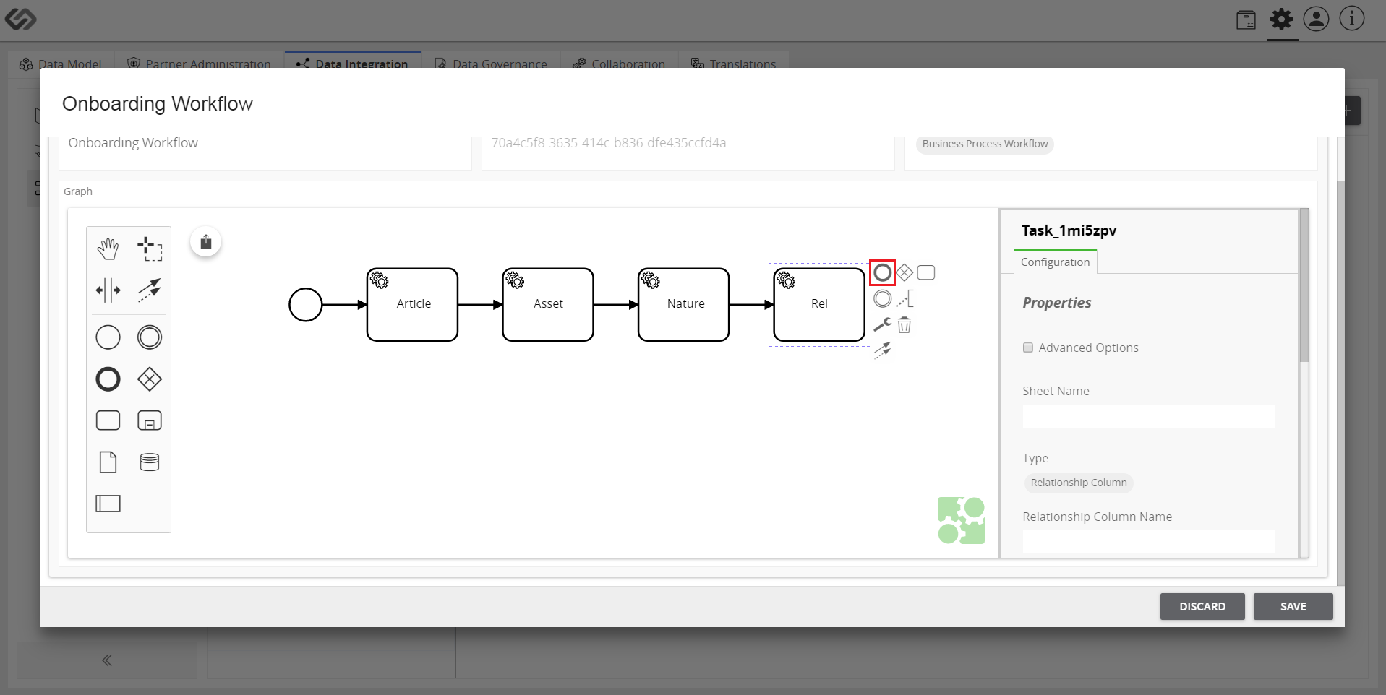Open the Relationship Column type dropdown
The width and height of the screenshot is (1386, 695).
click(x=1079, y=483)
